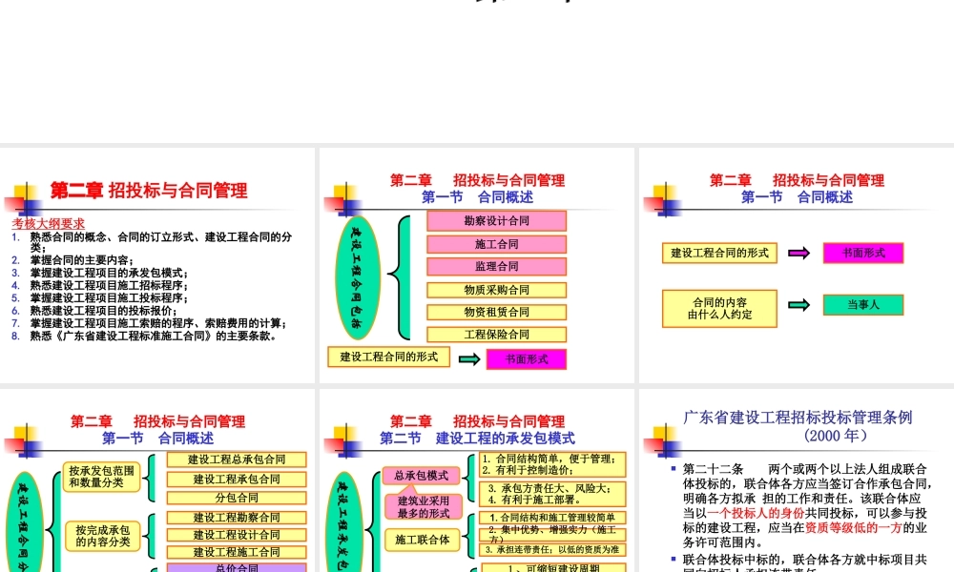Click the 建设工程总承包合同 box
The height and width of the screenshot is (572, 954).
coord(237,460)
